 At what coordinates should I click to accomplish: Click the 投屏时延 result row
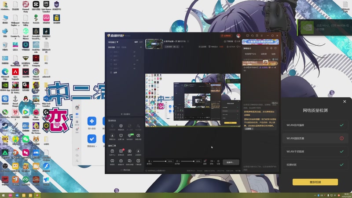click(x=315, y=165)
